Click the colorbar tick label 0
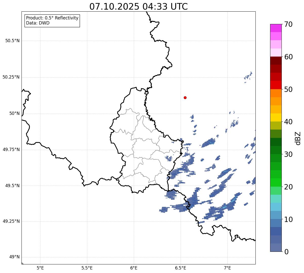Screen dimensions: 304x273 point(286,252)
